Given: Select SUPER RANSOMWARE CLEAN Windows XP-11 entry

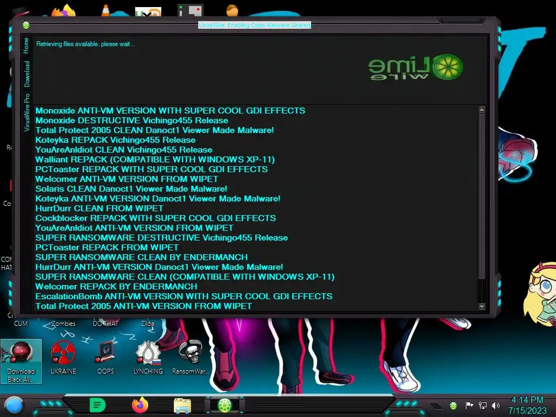Looking at the screenshot, I should point(185,276).
